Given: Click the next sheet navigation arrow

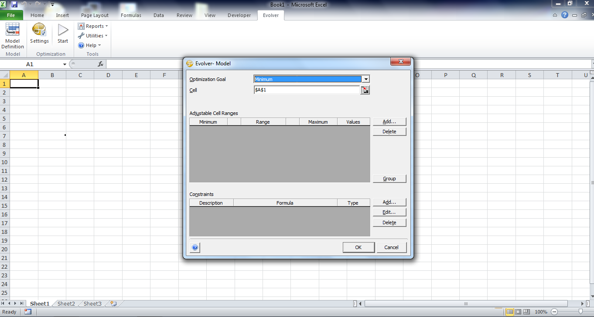Looking at the screenshot, I should [x=16, y=304].
